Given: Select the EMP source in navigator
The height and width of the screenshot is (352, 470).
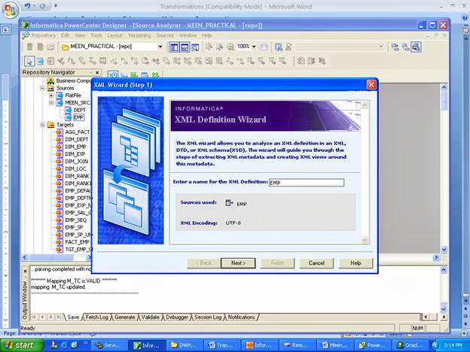Looking at the screenshot, I should pos(78,117).
